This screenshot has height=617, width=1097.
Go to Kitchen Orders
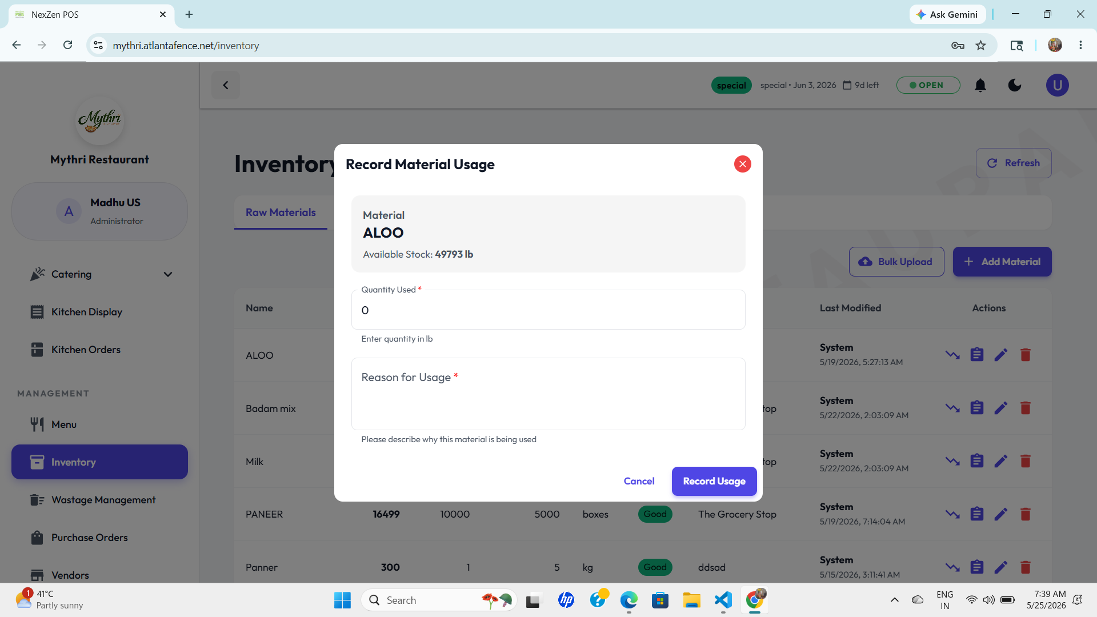[100, 350]
